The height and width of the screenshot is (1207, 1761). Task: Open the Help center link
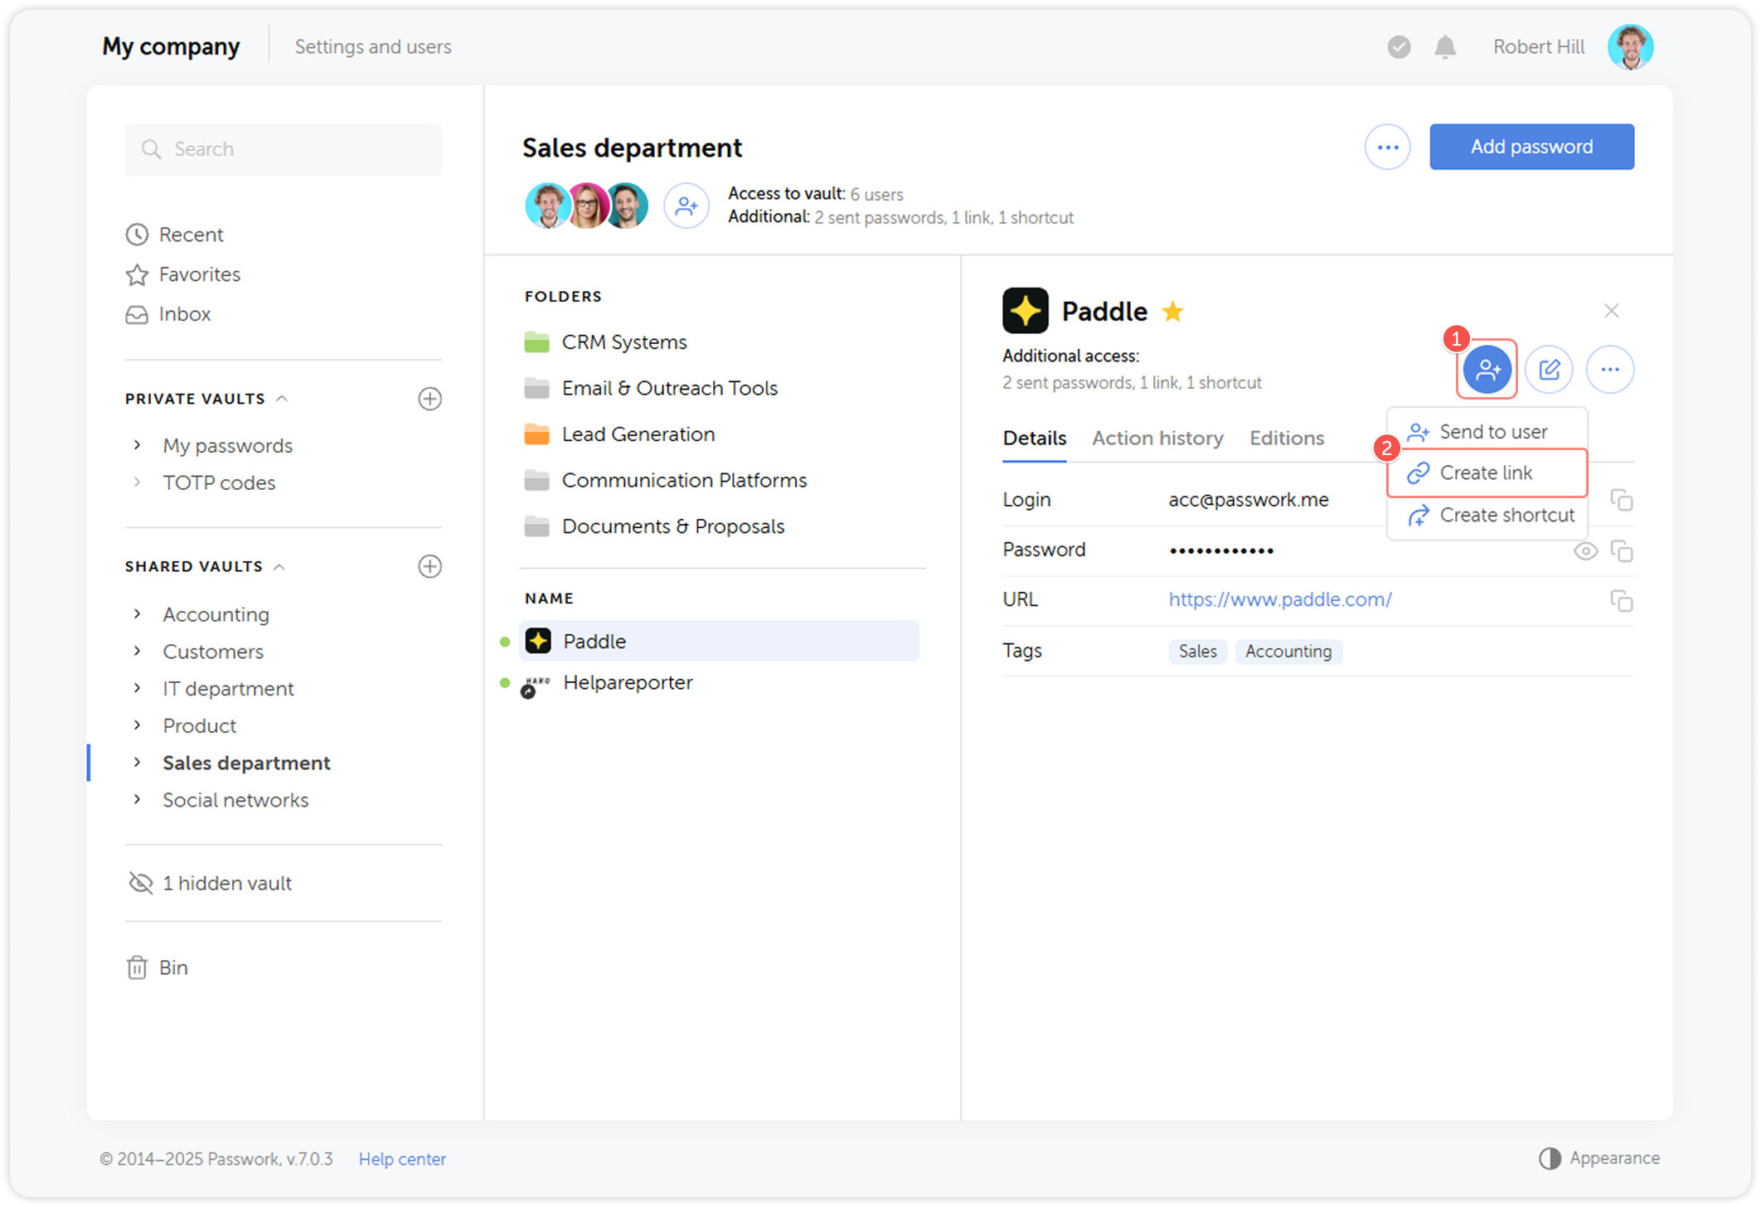click(402, 1158)
